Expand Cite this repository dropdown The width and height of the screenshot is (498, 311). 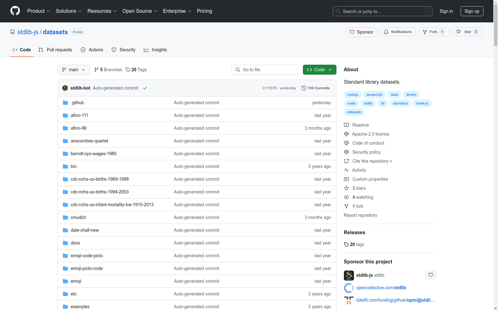pyautogui.click(x=372, y=161)
